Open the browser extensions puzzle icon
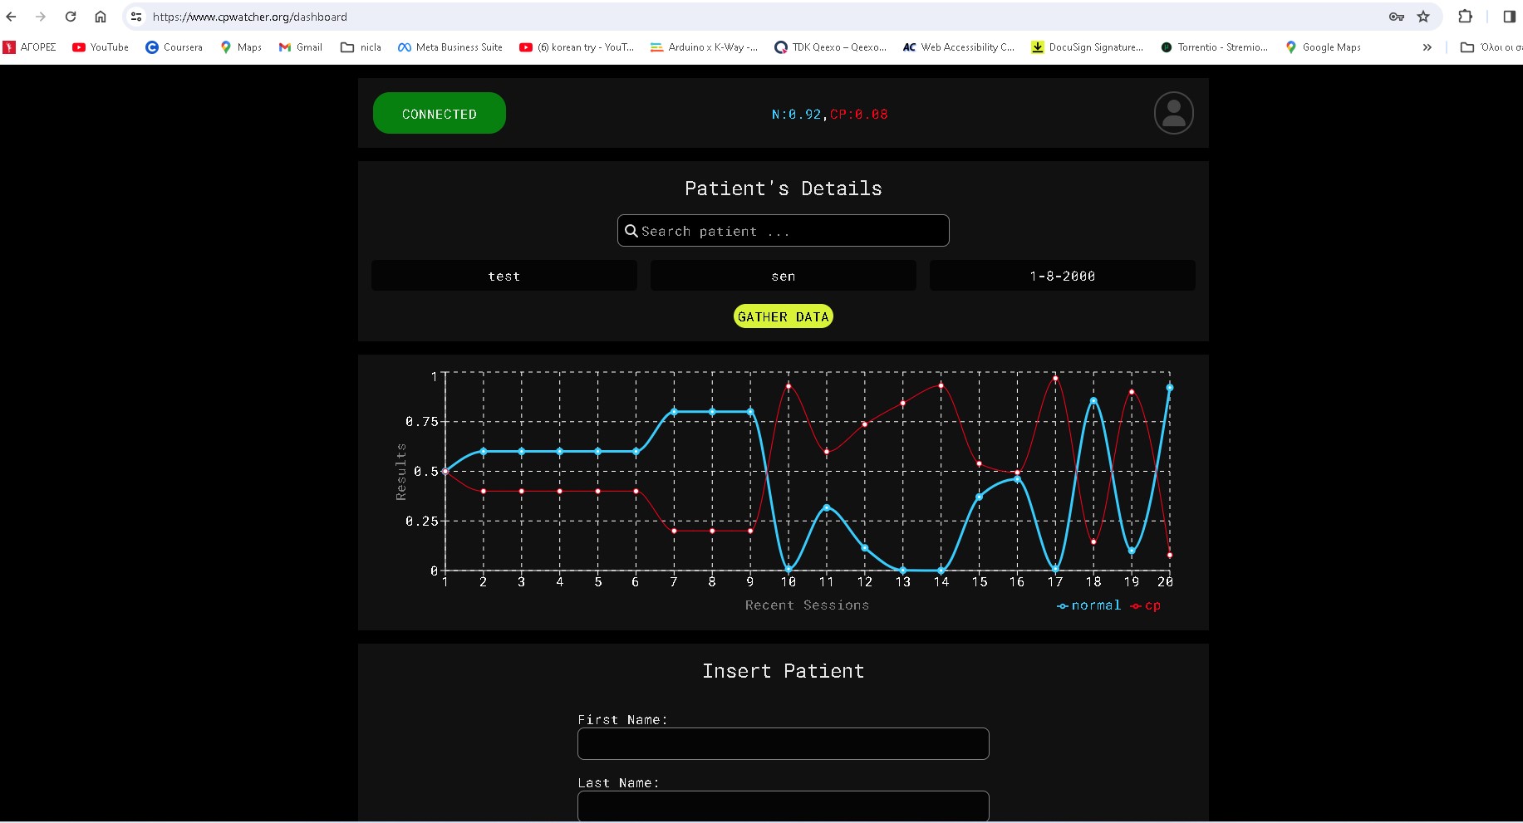The image size is (1523, 823). 1465,17
